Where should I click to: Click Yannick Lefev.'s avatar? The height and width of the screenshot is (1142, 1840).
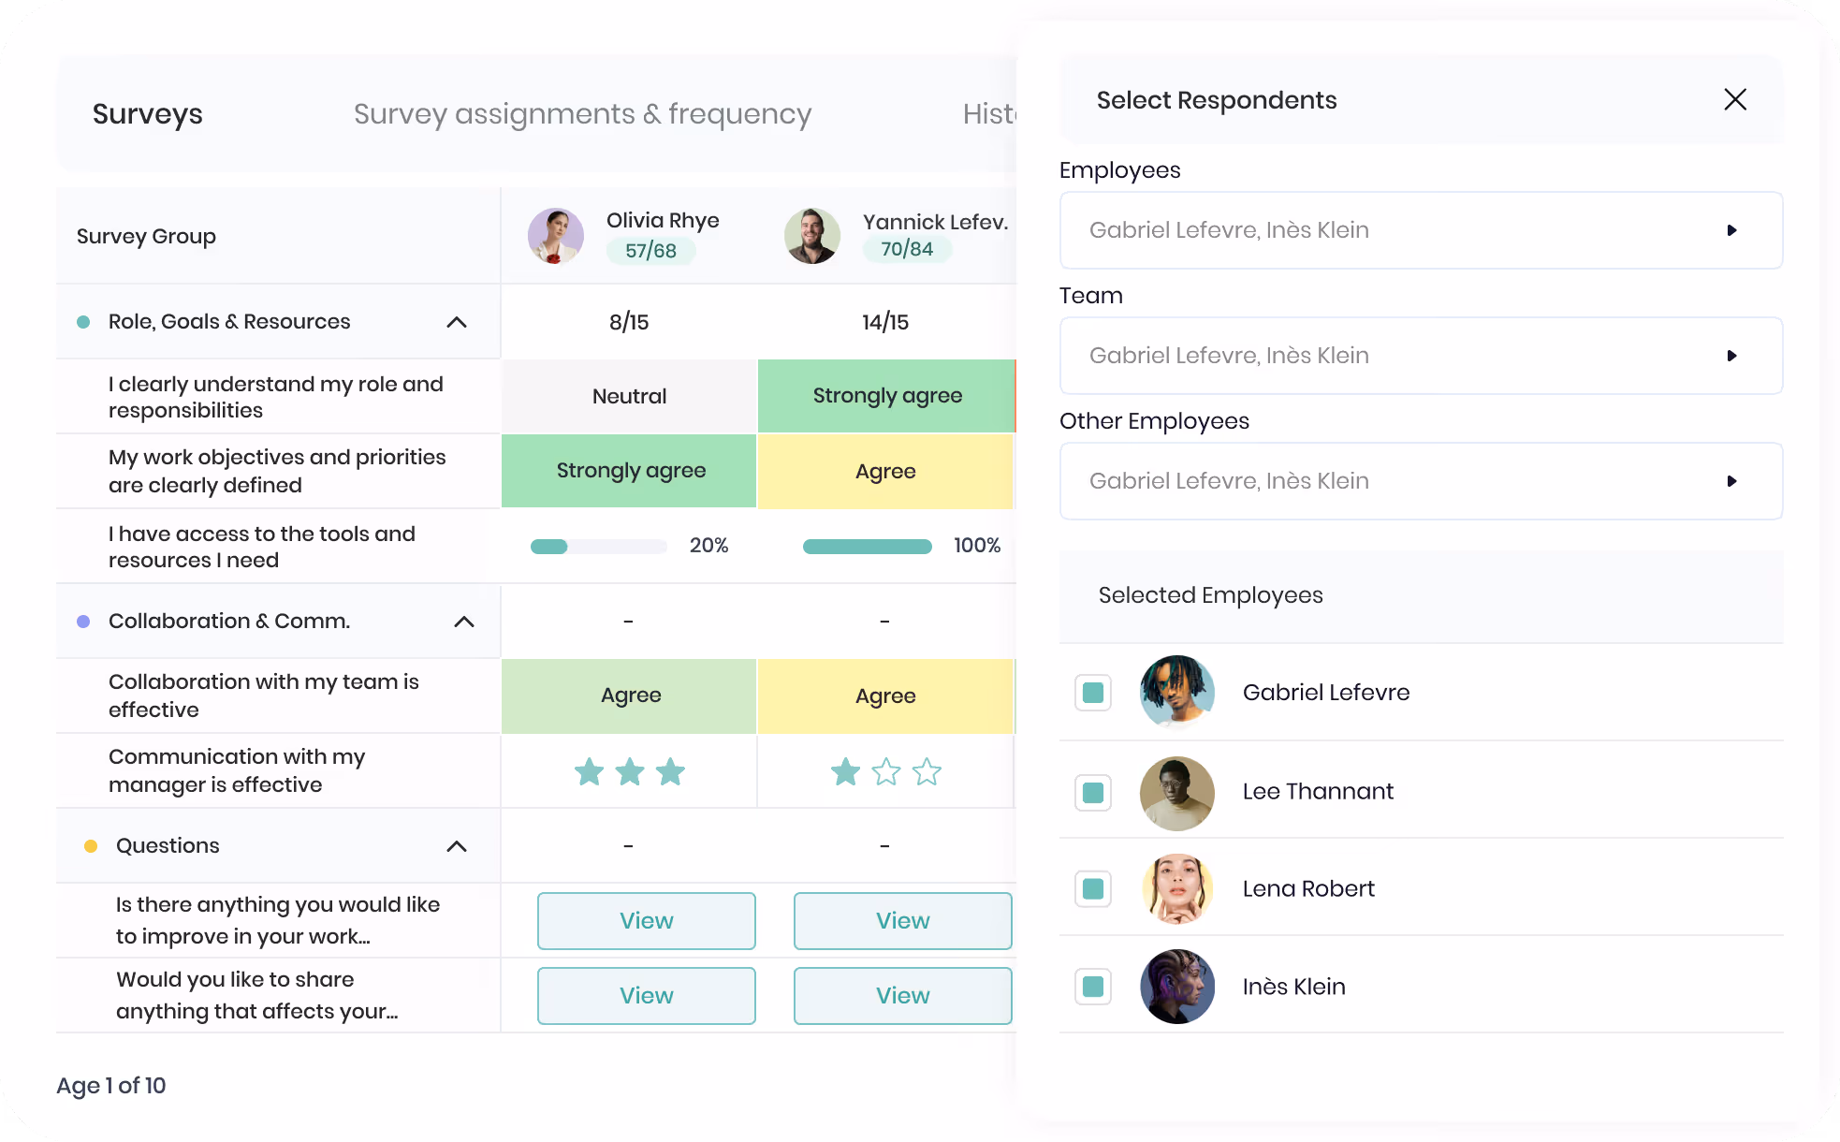pyautogui.click(x=812, y=236)
